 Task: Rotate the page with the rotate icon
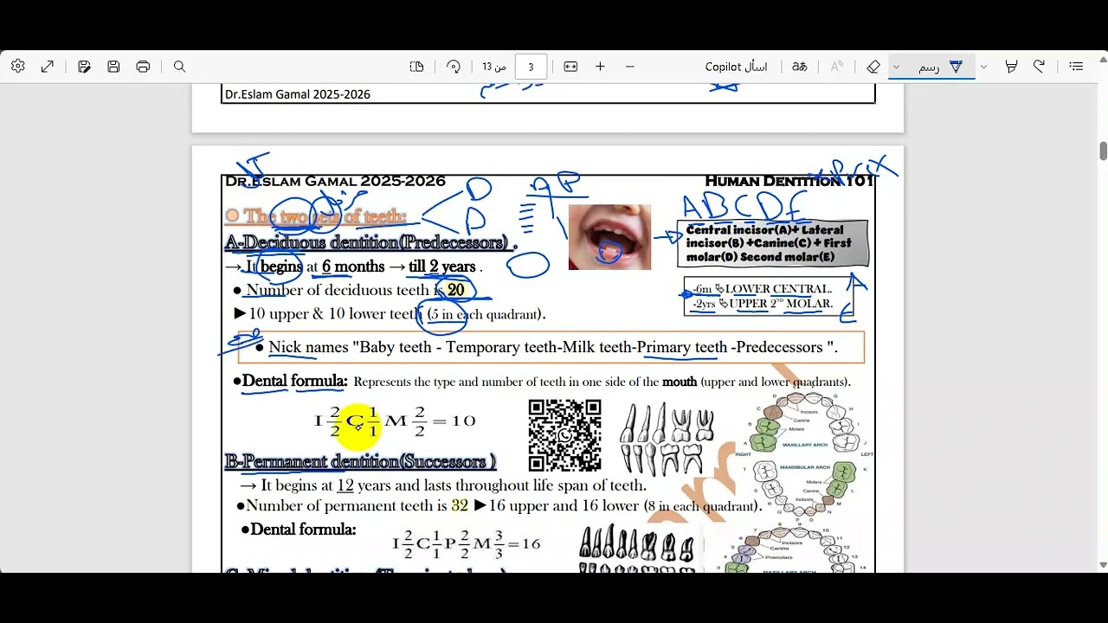(454, 67)
